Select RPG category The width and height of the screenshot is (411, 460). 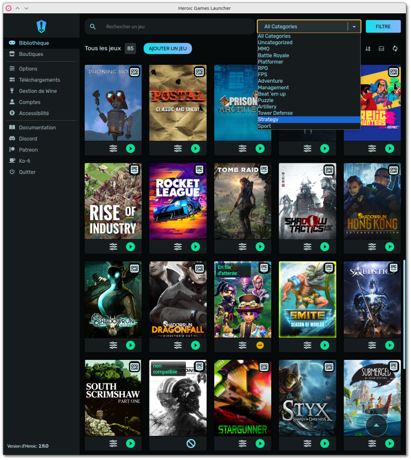[309, 68]
